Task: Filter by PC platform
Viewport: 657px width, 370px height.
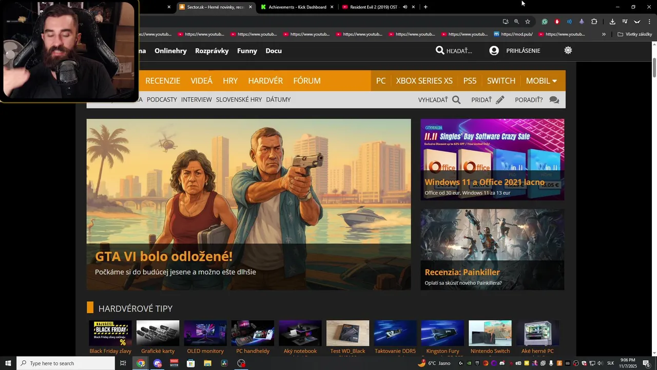Action: click(x=381, y=81)
